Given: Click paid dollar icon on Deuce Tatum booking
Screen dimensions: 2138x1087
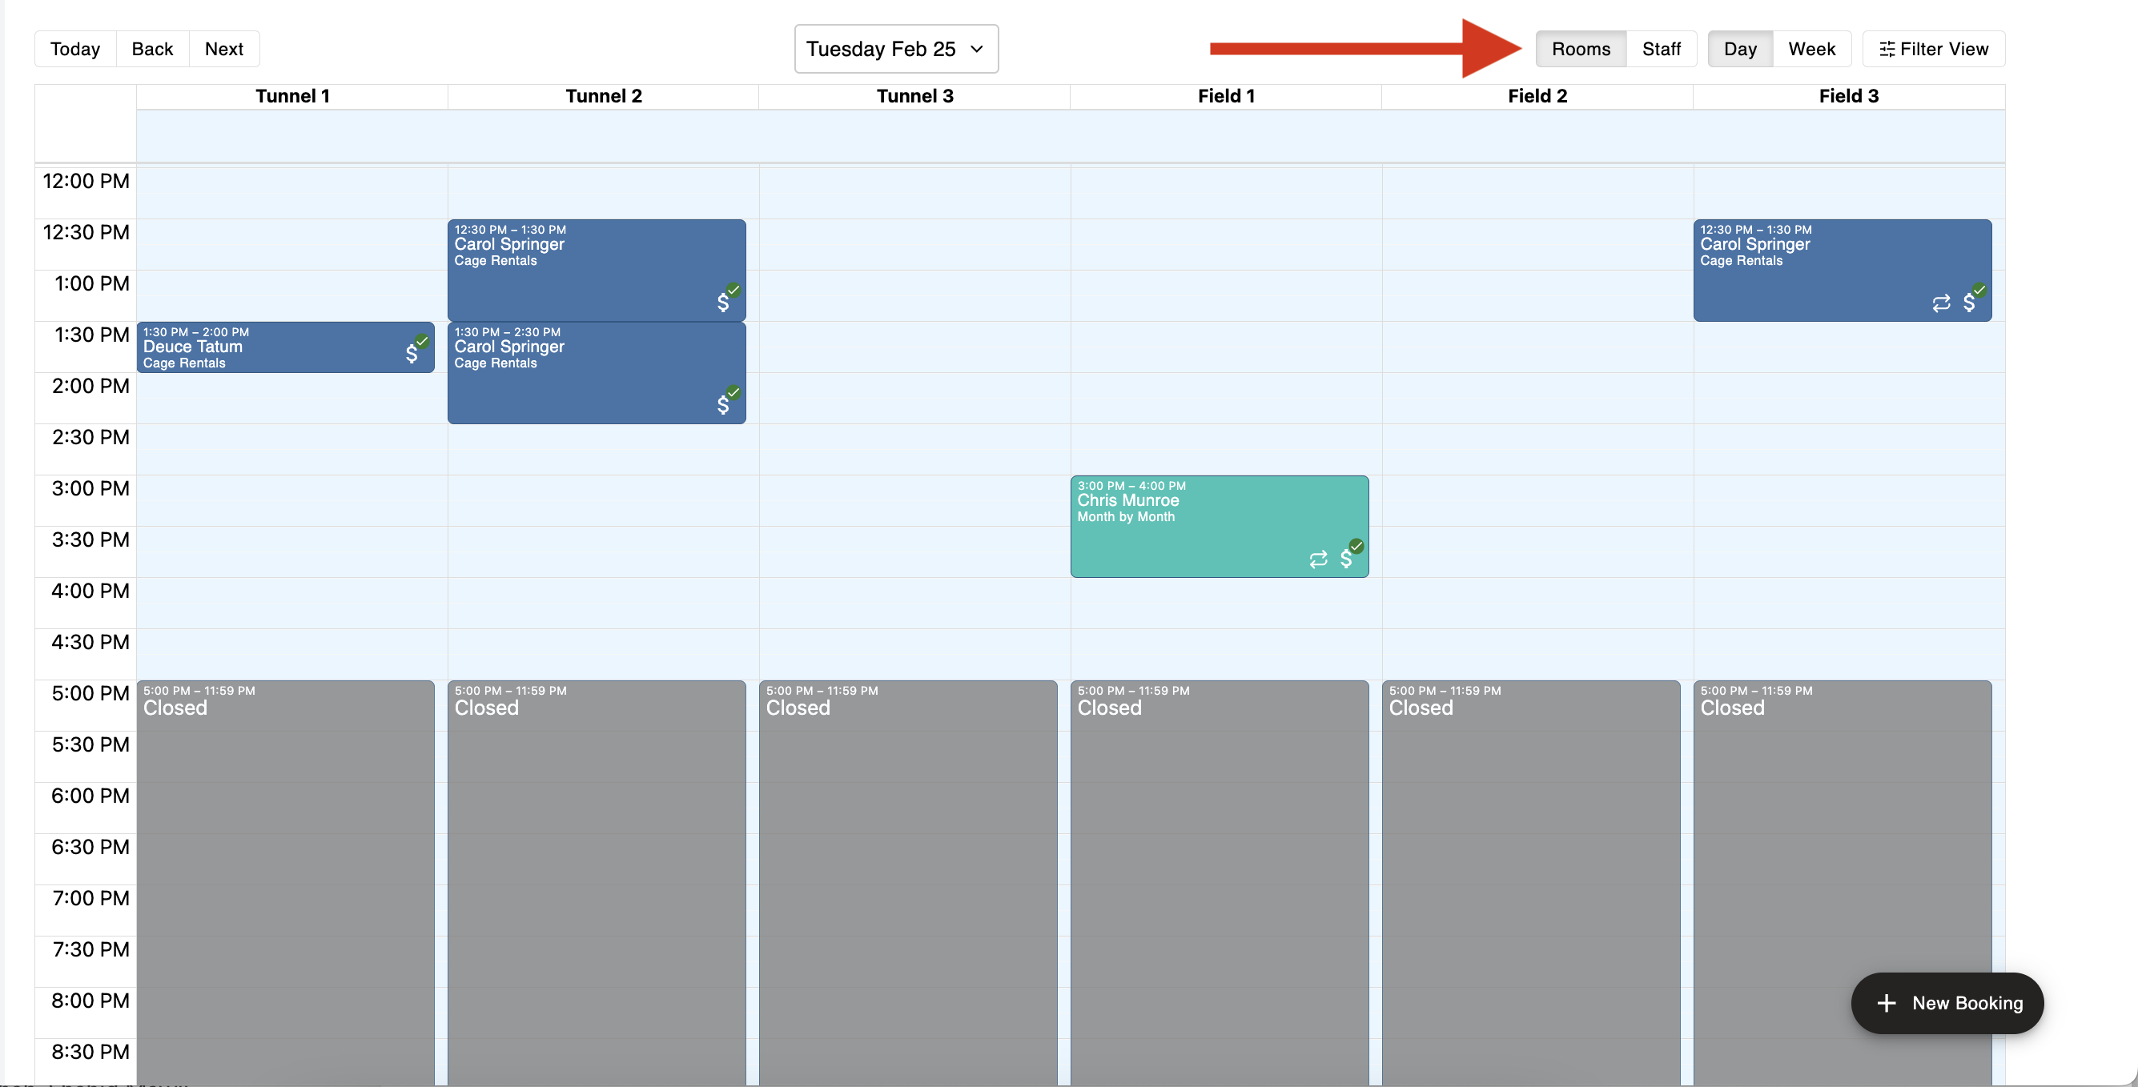Looking at the screenshot, I should coord(412,354).
